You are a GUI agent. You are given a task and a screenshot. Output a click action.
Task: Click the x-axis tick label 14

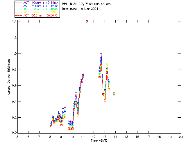[116, 137]
